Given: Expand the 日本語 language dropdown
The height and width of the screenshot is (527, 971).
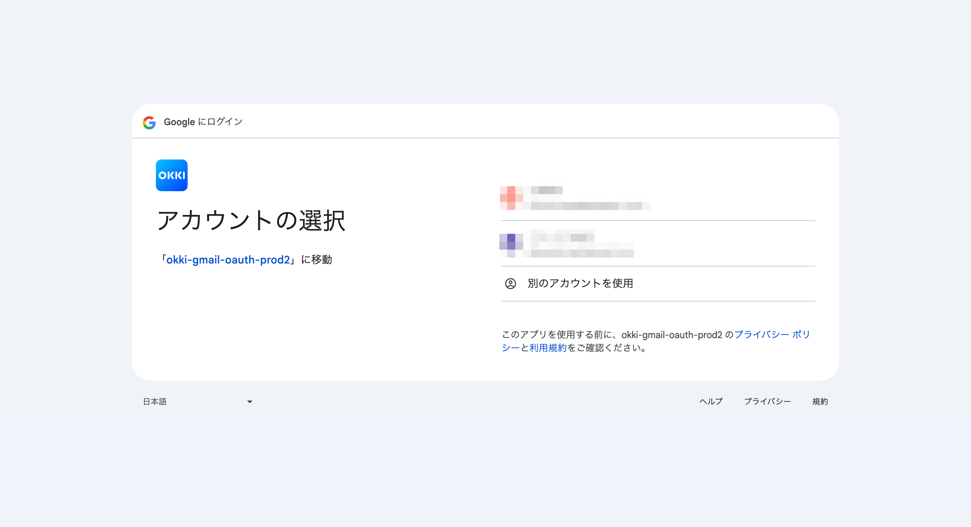Looking at the screenshot, I should 198,402.
